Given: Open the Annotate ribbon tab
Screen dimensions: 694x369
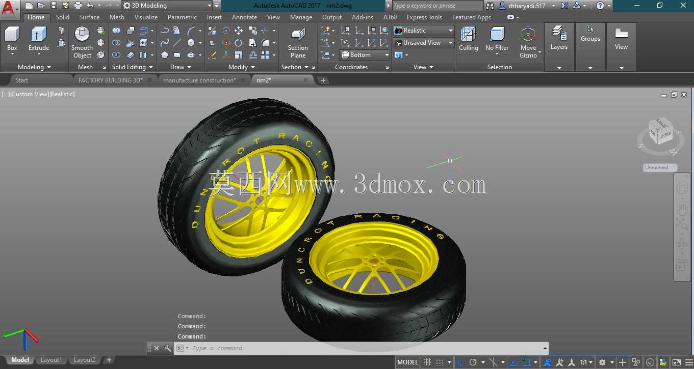Looking at the screenshot, I should tap(244, 17).
